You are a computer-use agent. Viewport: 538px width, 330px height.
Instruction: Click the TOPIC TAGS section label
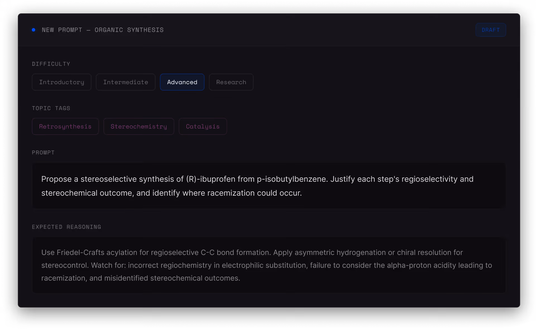click(x=51, y=108)
